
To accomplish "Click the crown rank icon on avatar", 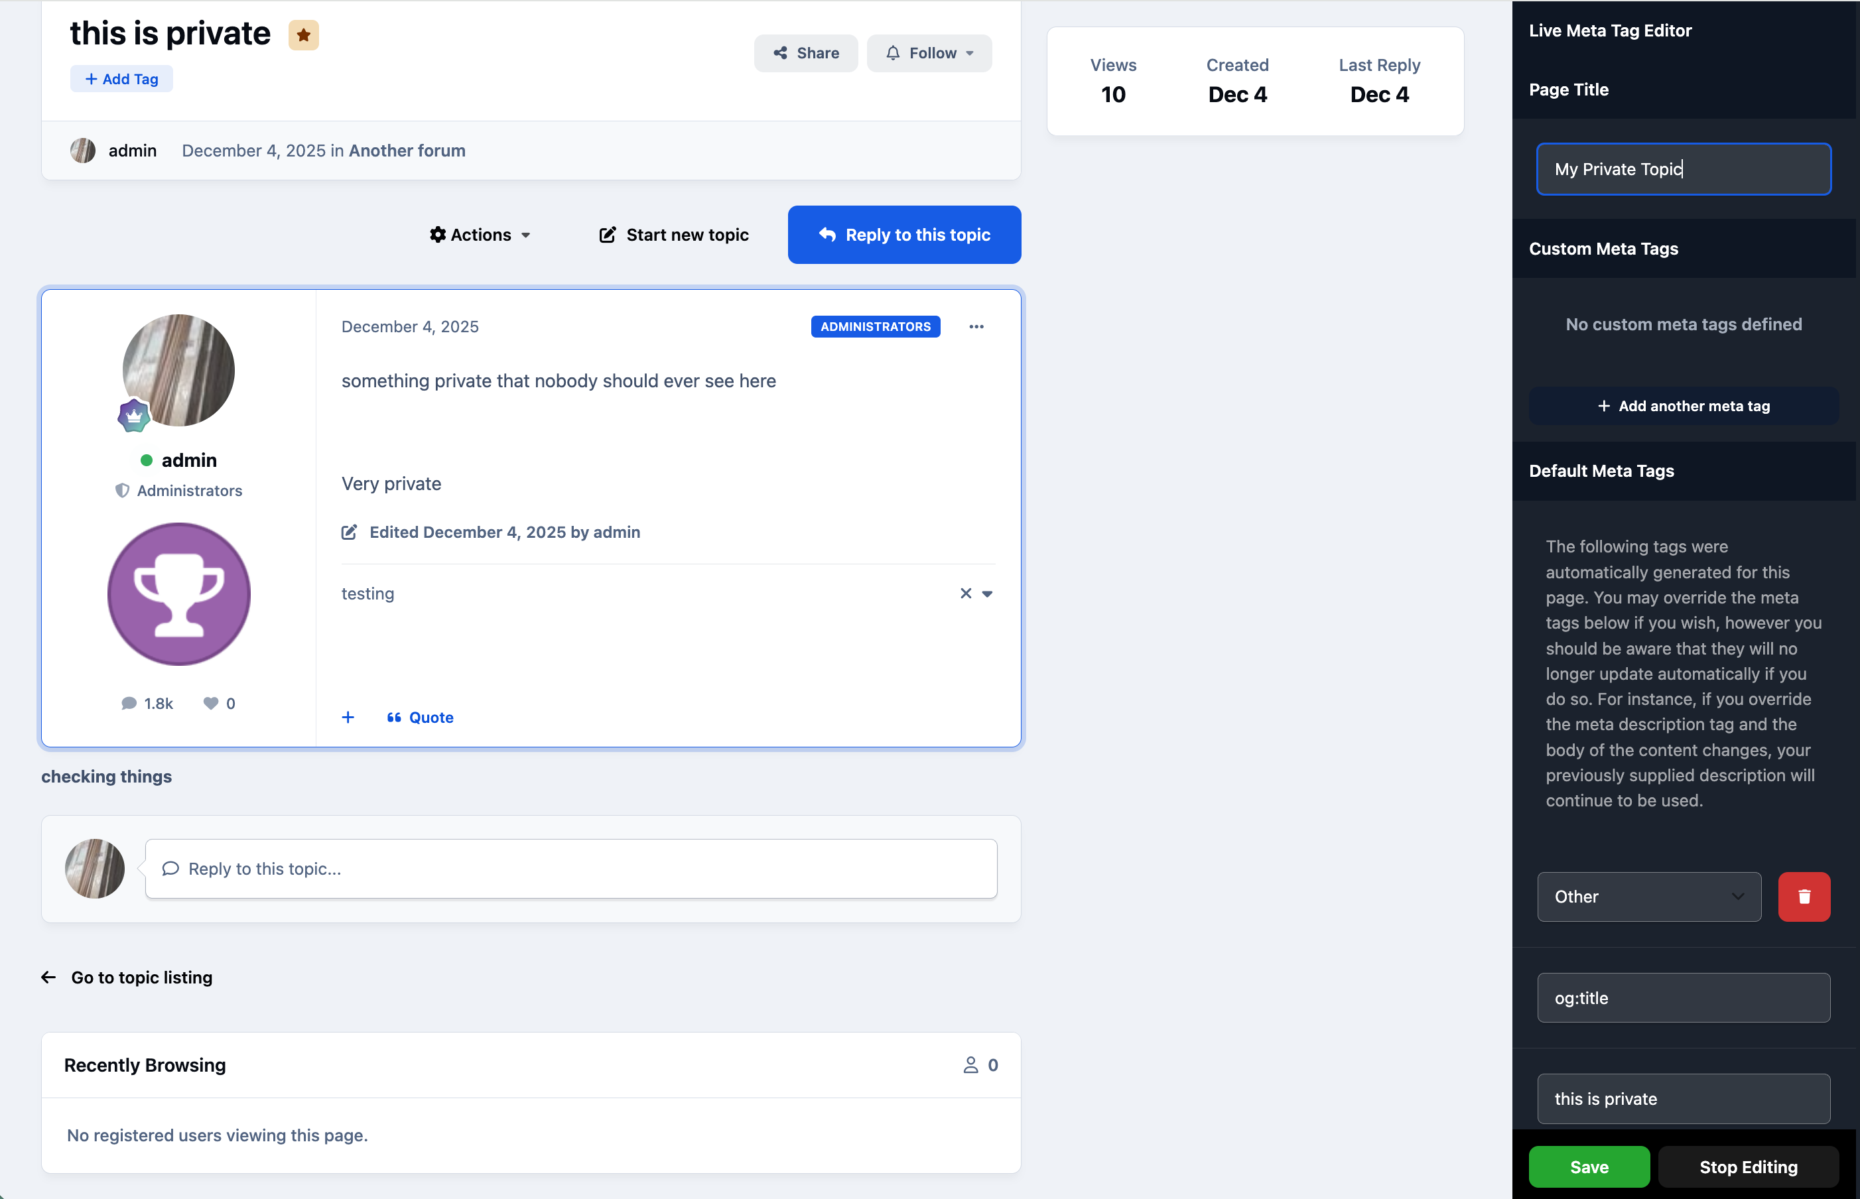I will coord(134,416).
